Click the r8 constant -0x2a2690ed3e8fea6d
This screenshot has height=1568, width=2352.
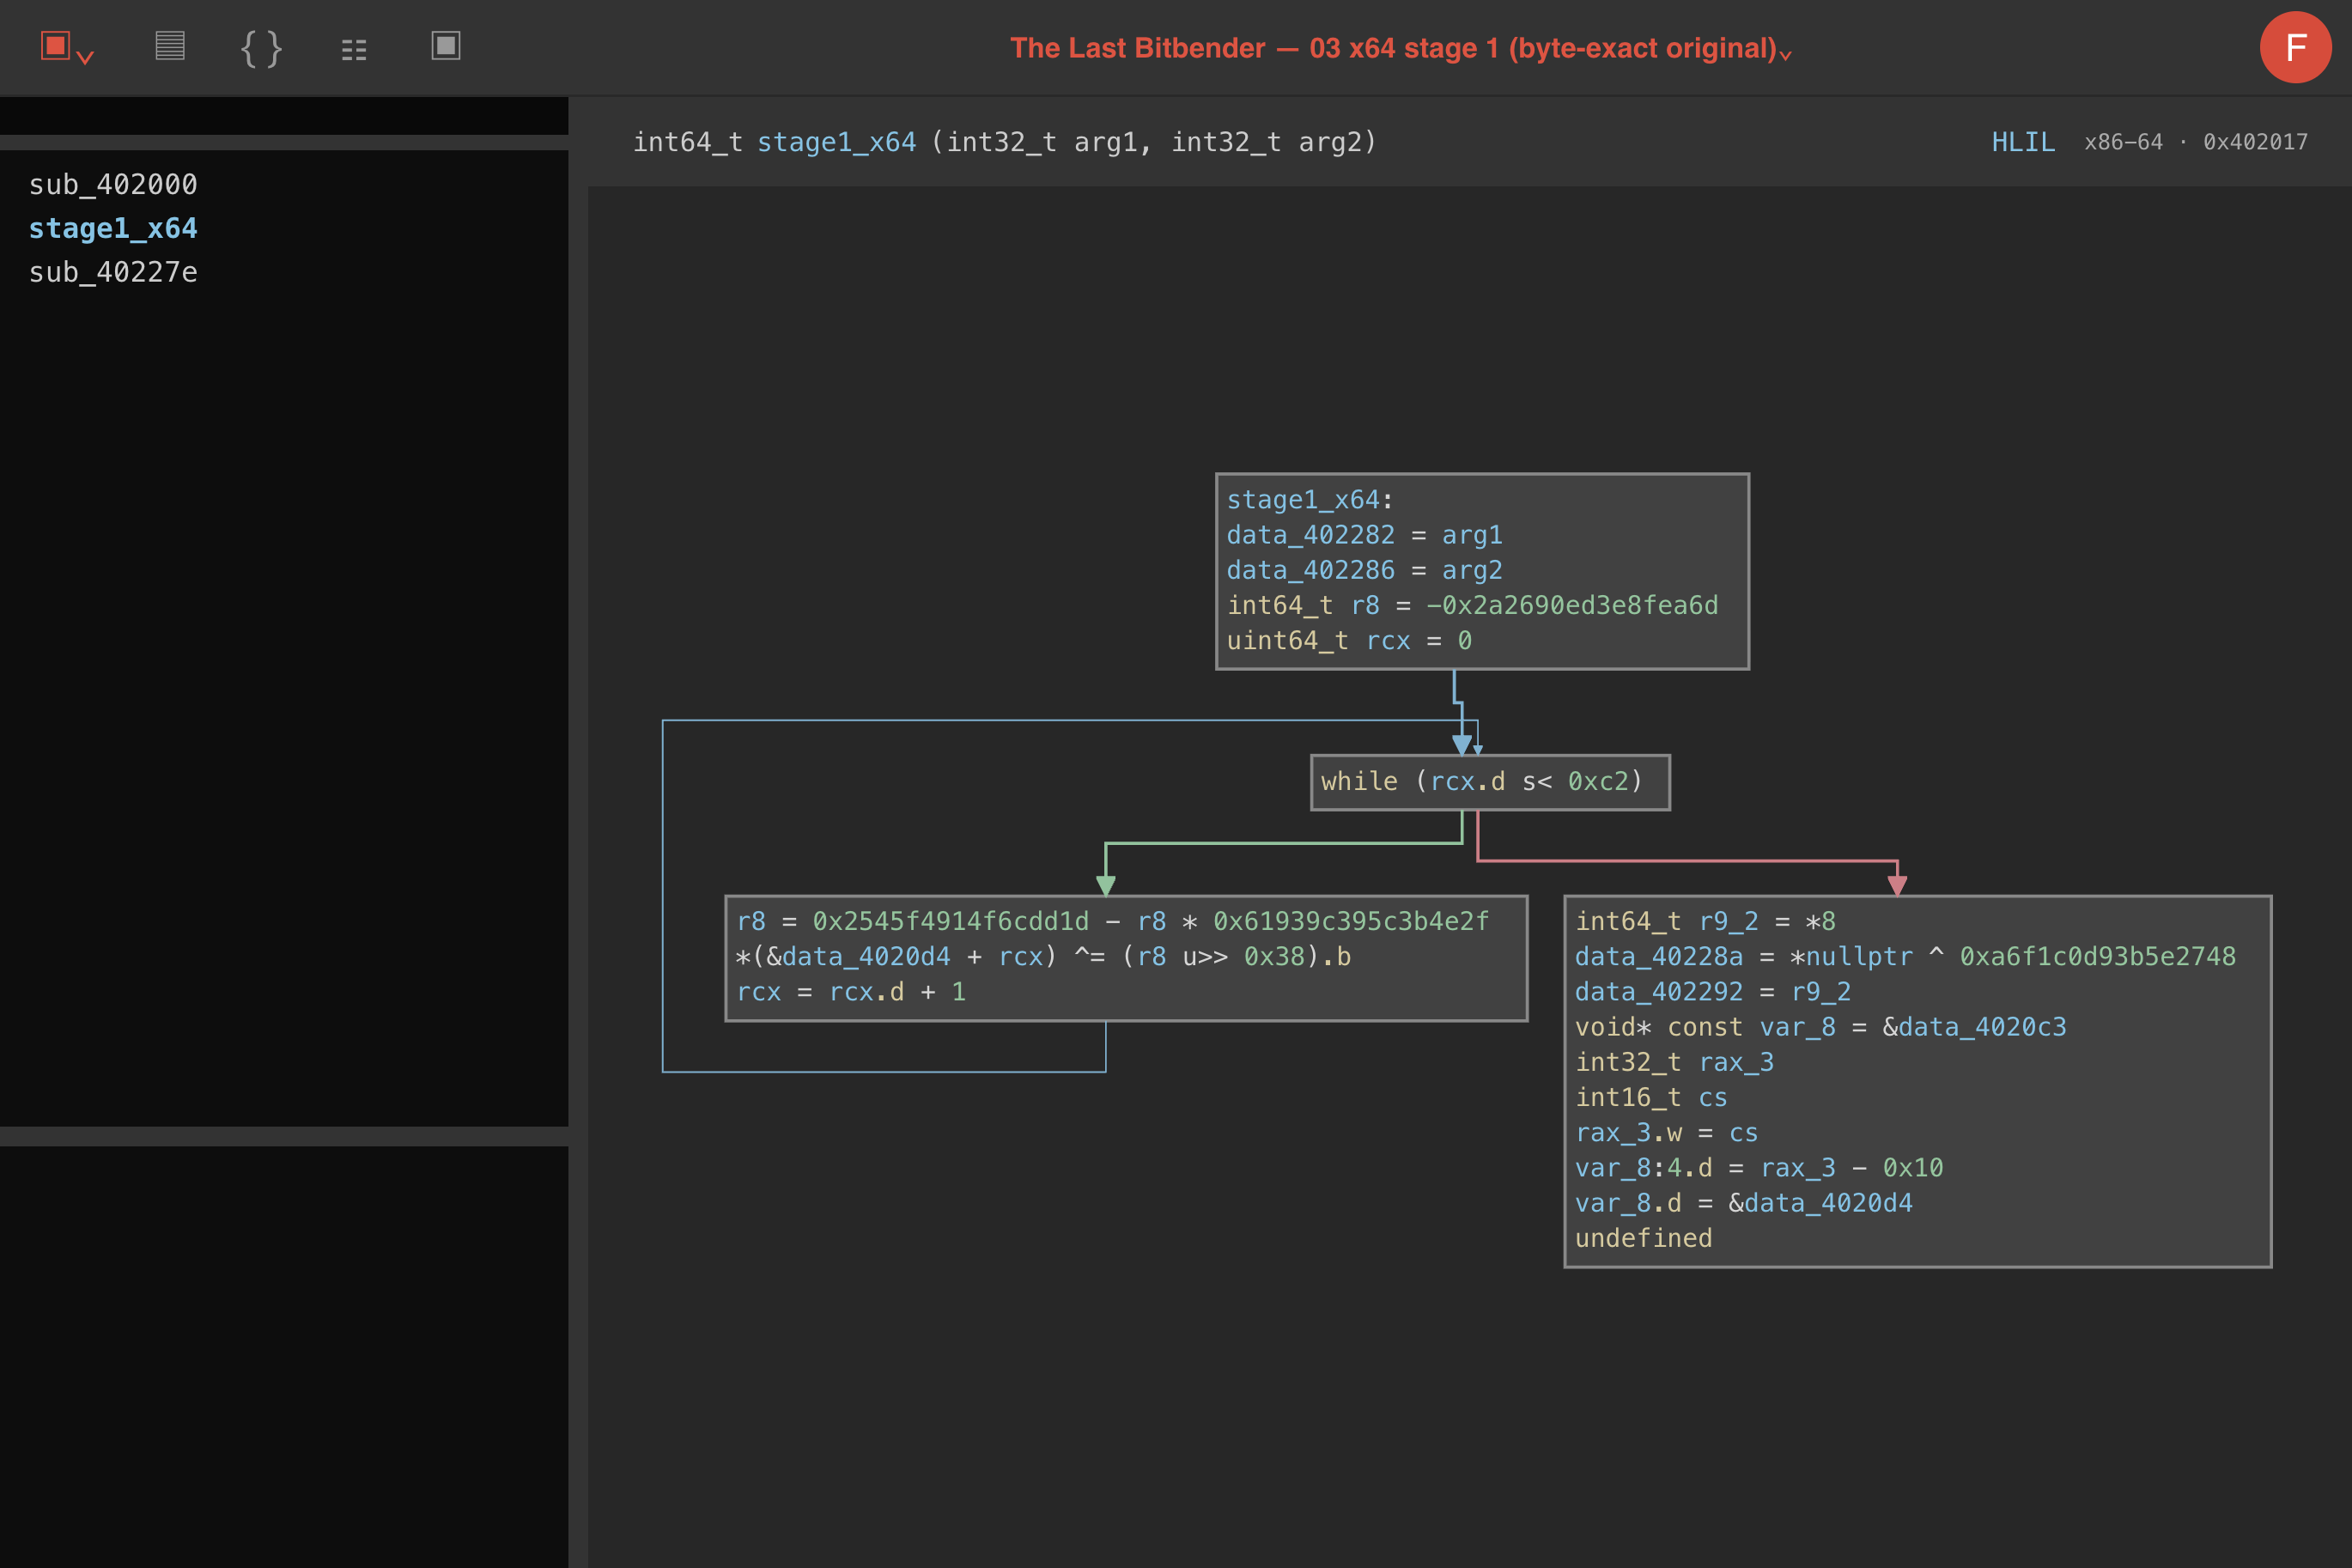[x=1572, y=605]
